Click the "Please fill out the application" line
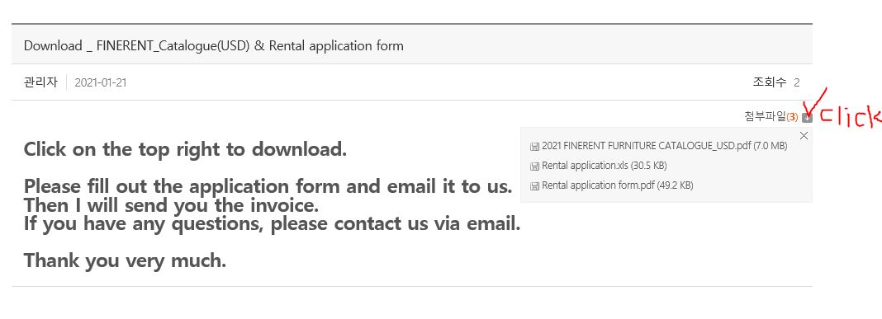Viewport: 882px width, 319px height. (x=268, y=186)
